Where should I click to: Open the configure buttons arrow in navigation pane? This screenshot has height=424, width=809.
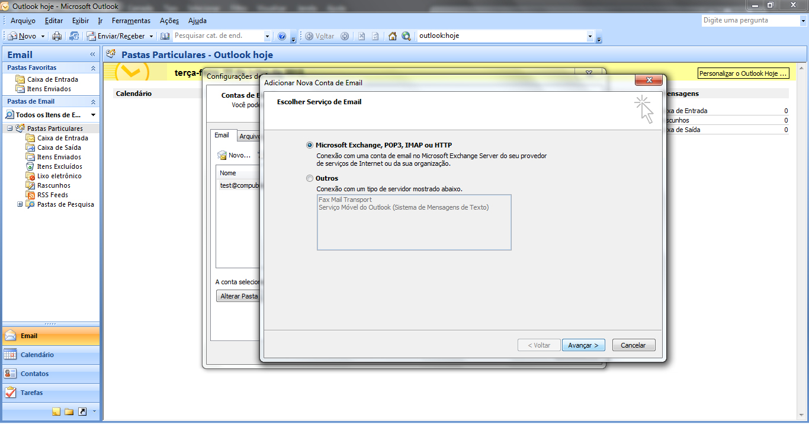click(94, 412)
